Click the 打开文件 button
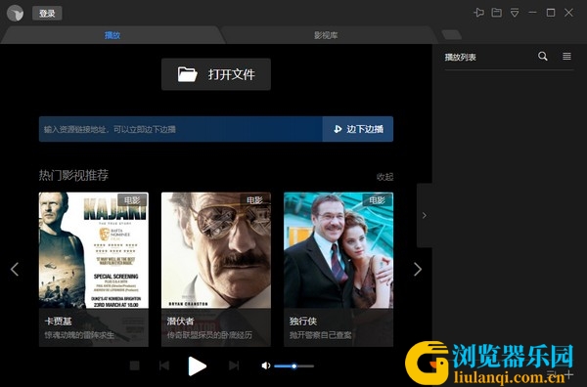Viewport: 587px width, 387px height. 216,74
